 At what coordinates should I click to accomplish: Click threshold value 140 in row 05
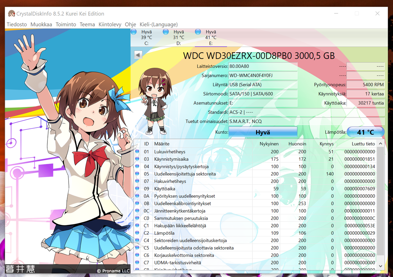[330, 174]
